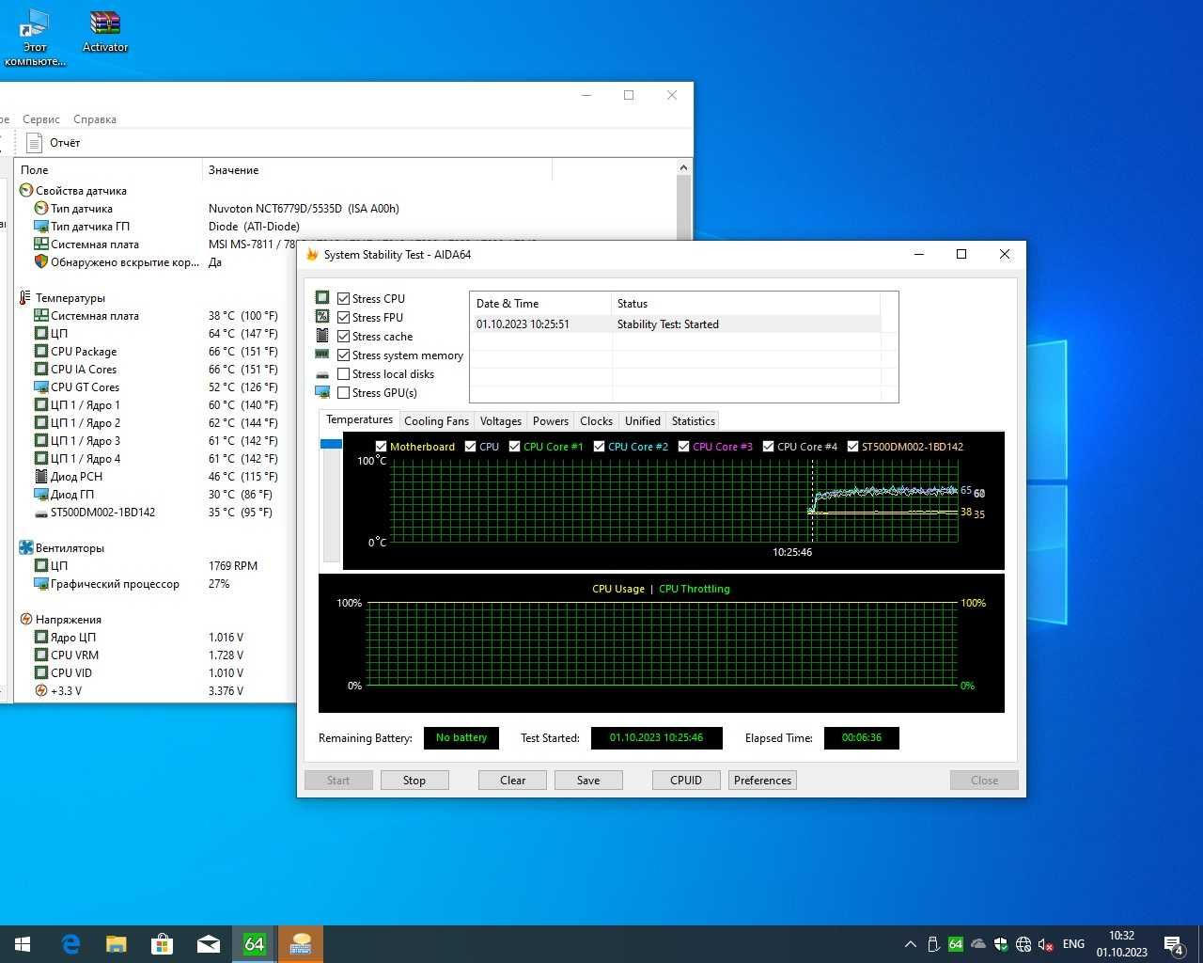Open File Explorer from the taskbar
1203x963 pixels.
click(116, 944)
